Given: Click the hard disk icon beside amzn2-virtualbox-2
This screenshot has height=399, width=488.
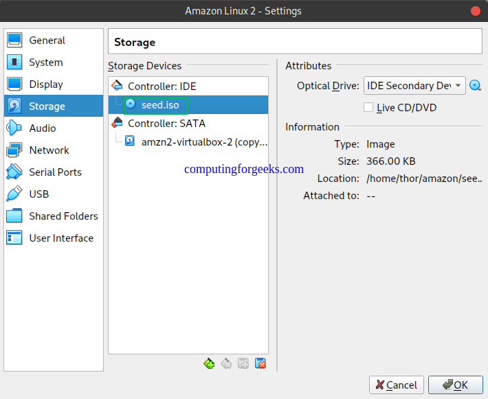Looking at the screenshot, I should pos(130,141).
